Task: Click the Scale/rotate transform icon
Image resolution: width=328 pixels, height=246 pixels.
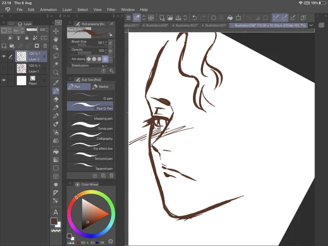Action: pos(238,18)
